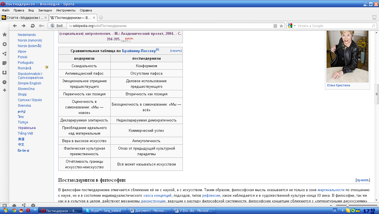Screen dimensions: 379x214
Task: Launch Opera from quick launch
Action: (x=28, y=211)
